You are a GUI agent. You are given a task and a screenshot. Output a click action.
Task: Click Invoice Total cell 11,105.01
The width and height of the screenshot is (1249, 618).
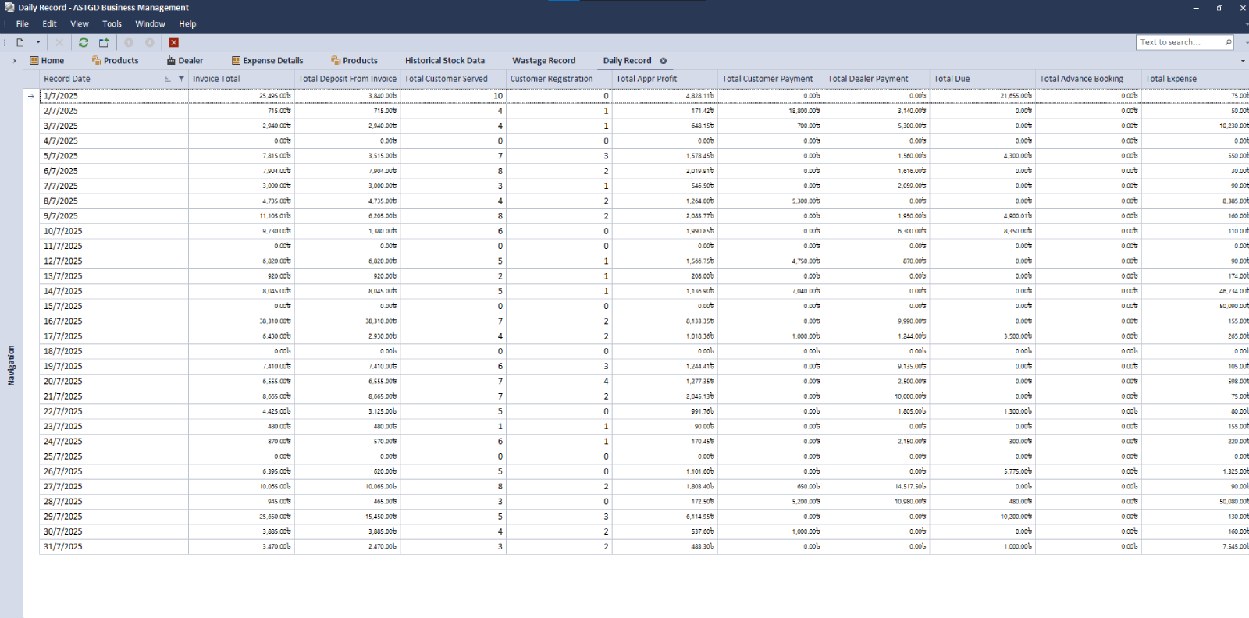(241, 216)
